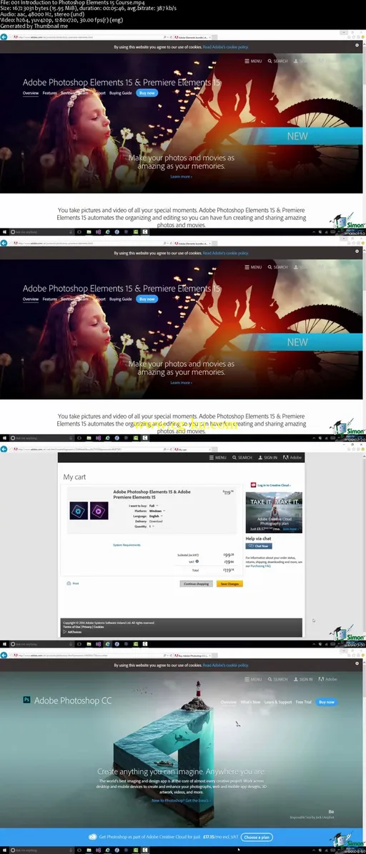The height and width of the screenshot is (854, 366).
Task: Open the System Requirements link in cart
Action: pyautogui.click(x=127, y=544)
